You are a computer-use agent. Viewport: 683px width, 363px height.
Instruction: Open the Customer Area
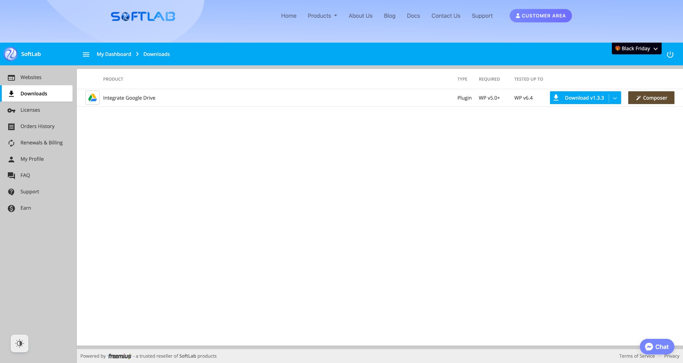[540, 16]
